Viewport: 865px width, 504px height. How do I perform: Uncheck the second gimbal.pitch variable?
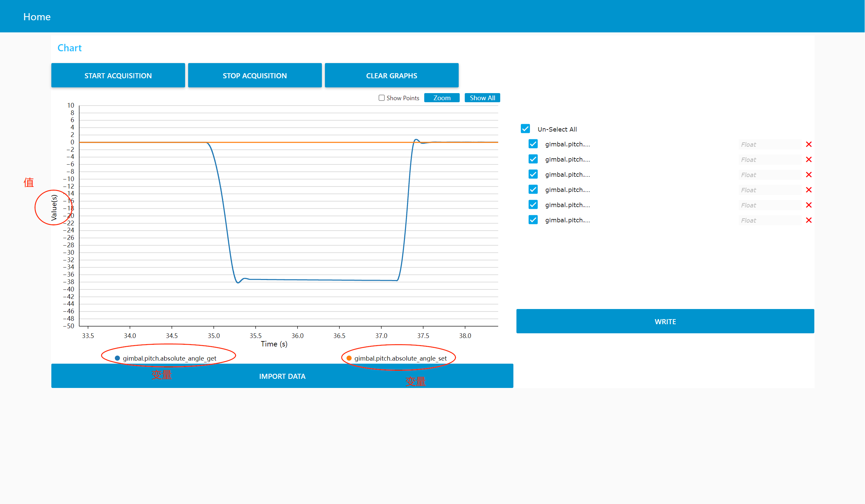tap(533, 159)
